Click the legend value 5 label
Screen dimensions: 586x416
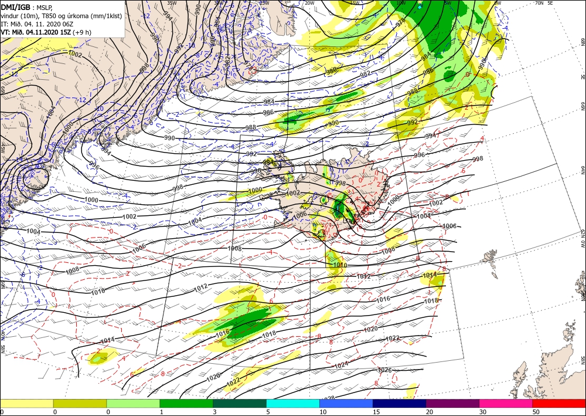[268, 412]
